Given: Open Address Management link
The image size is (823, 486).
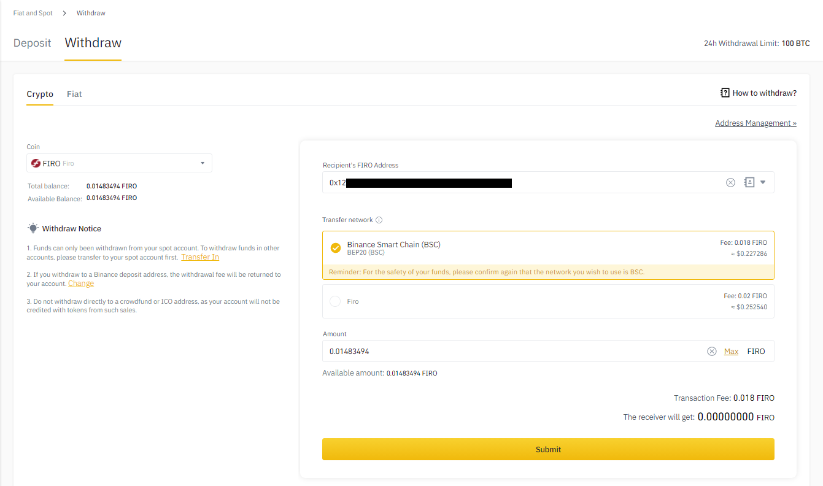Looking at the screenshot, I should 755,123.
